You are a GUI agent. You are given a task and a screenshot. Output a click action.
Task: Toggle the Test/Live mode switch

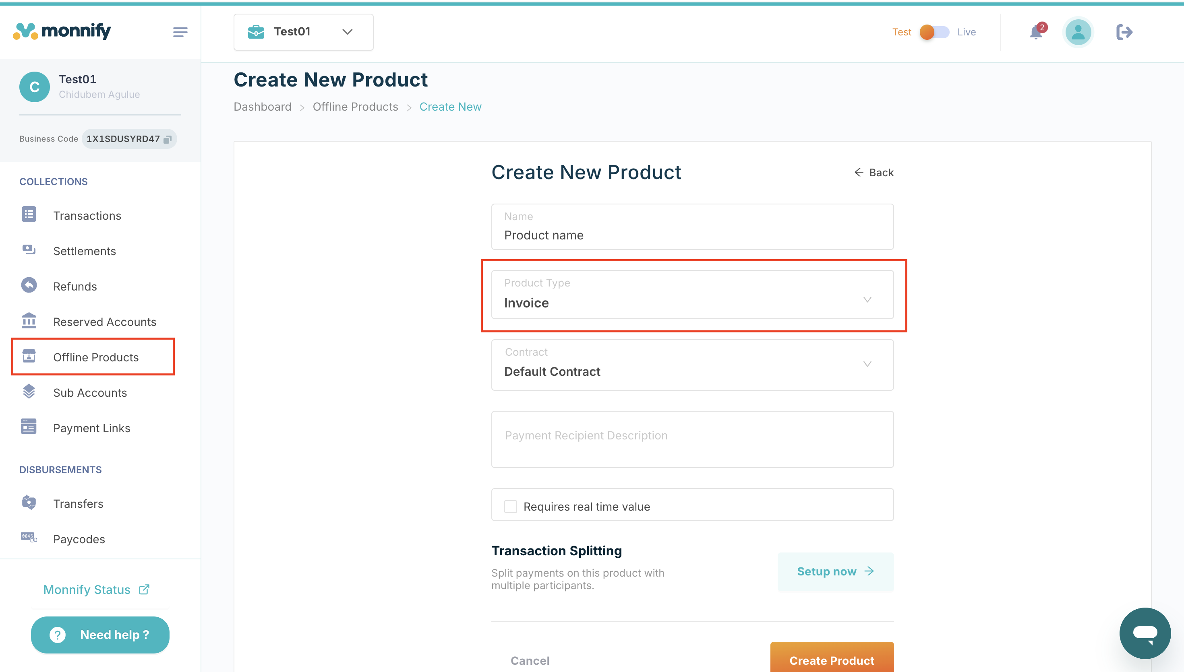click(934, 32)
